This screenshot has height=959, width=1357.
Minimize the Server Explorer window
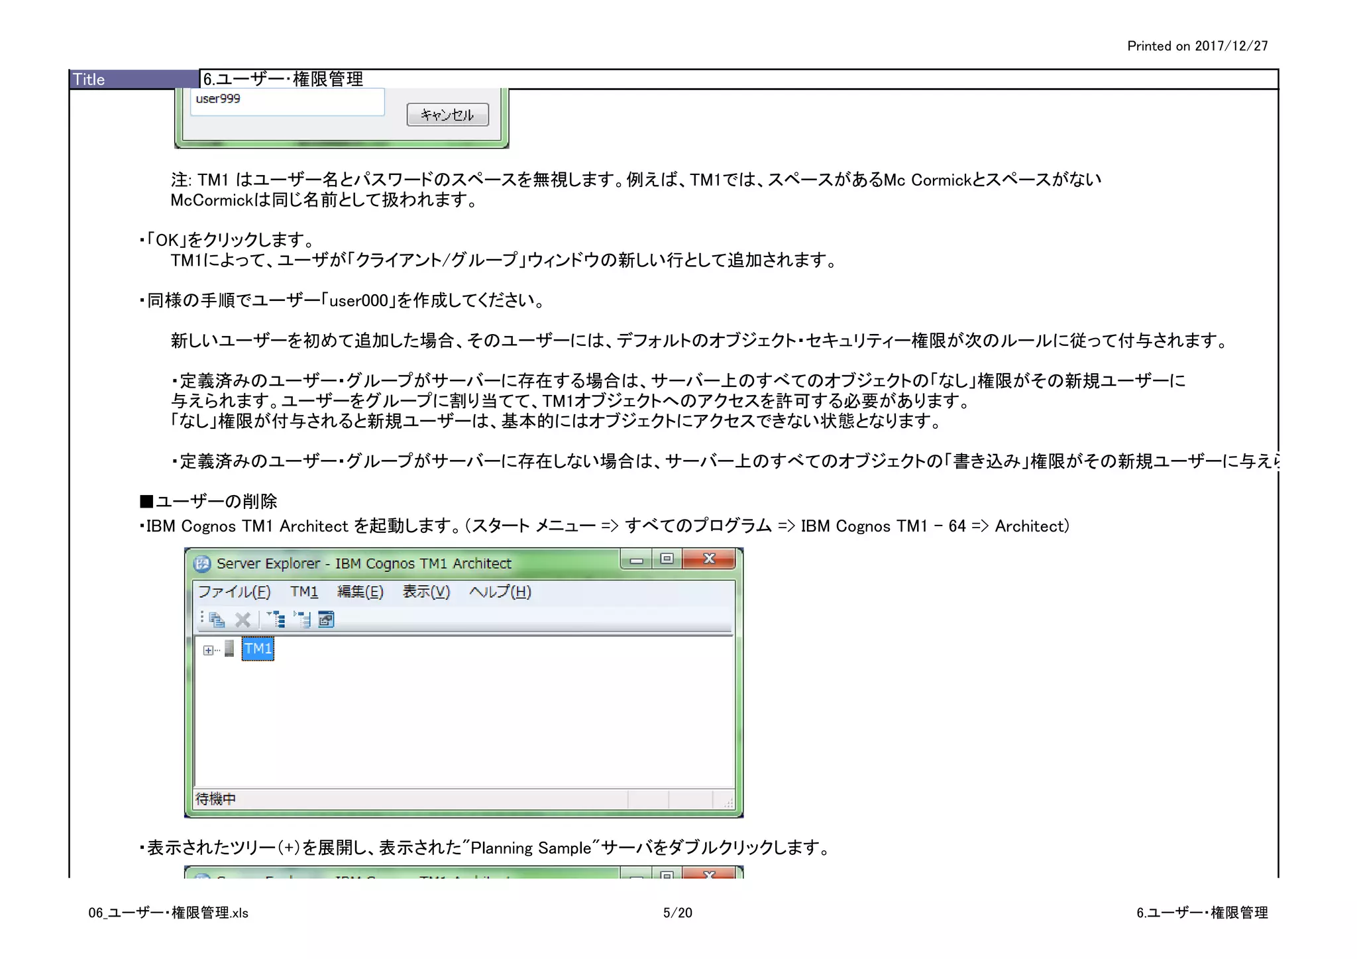[x=636, y=559]
